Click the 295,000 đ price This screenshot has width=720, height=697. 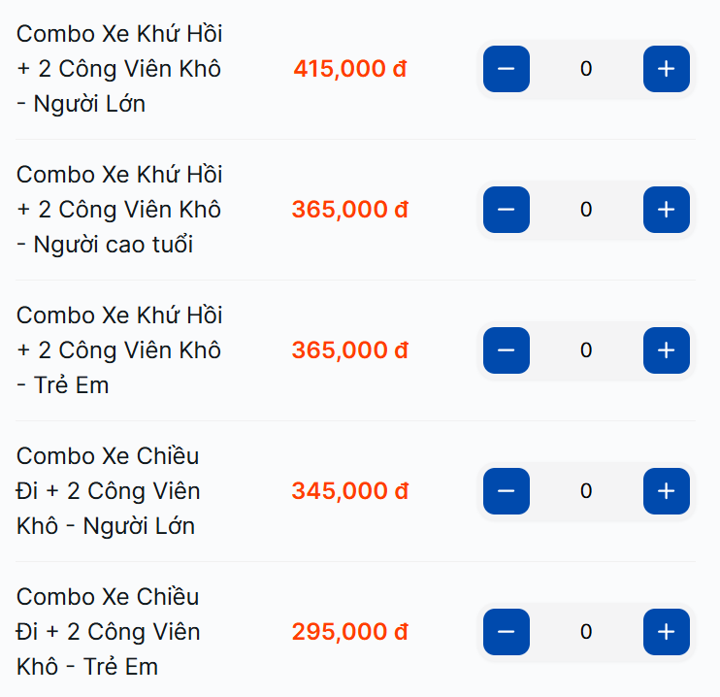tap(349, 632)
